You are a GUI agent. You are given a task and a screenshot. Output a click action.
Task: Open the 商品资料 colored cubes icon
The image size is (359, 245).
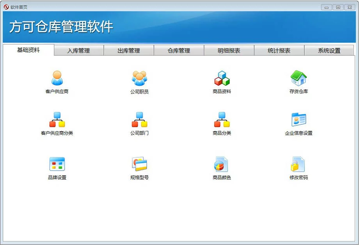[x=222, y=78]
